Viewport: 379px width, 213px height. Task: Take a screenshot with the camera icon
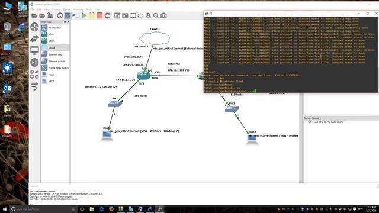(x=163, y=16)
